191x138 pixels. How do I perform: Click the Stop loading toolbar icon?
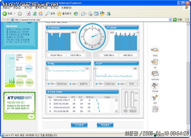click(29, 14)
